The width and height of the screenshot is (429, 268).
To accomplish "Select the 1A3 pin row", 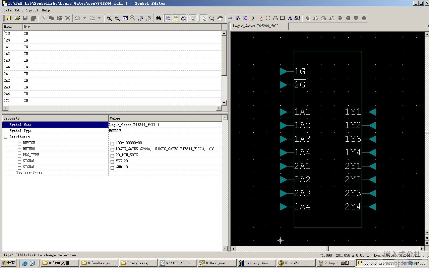I will (112, 60).
